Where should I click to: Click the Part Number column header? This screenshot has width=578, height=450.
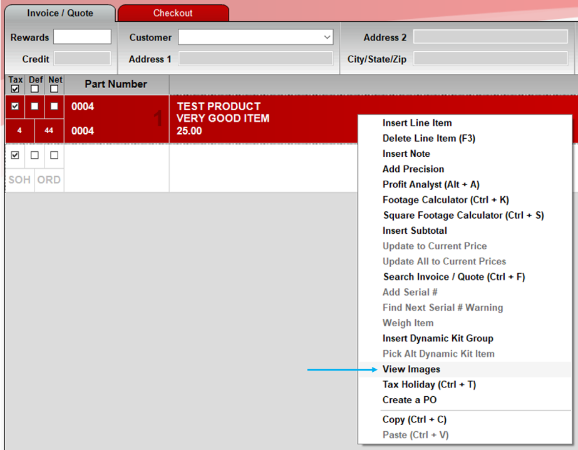click(x=116, y=84)
